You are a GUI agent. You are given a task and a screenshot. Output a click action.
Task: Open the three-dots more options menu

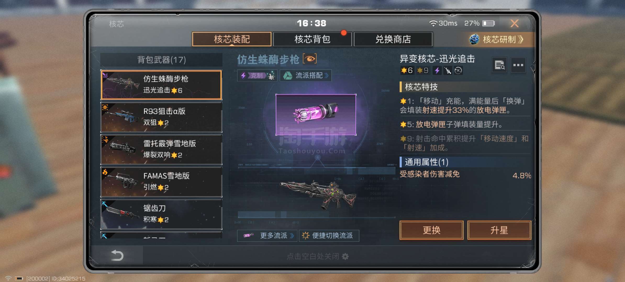coord(518,65)
